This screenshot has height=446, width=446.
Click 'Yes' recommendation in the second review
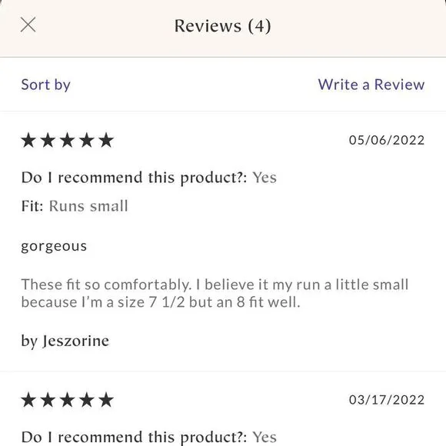pos(265,438)
